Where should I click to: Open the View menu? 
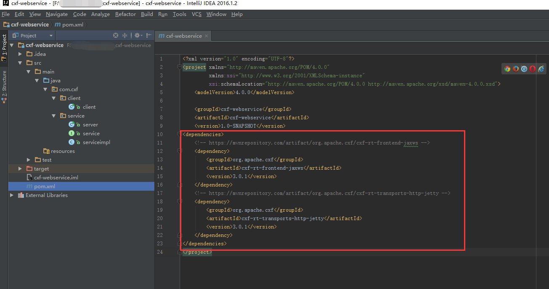(35, 14)
